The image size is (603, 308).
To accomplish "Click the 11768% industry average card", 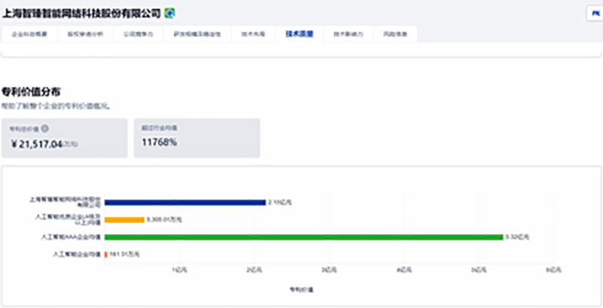I will coord(196,138).
